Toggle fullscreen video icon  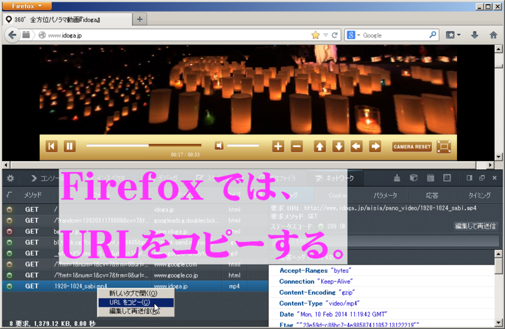click(x=444, y=147)
